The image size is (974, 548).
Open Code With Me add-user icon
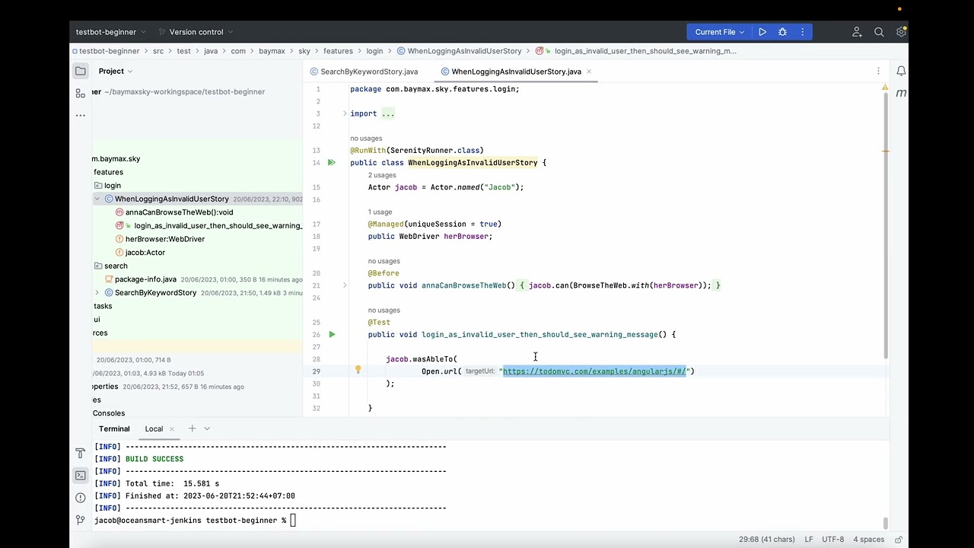tap(857, 32)
